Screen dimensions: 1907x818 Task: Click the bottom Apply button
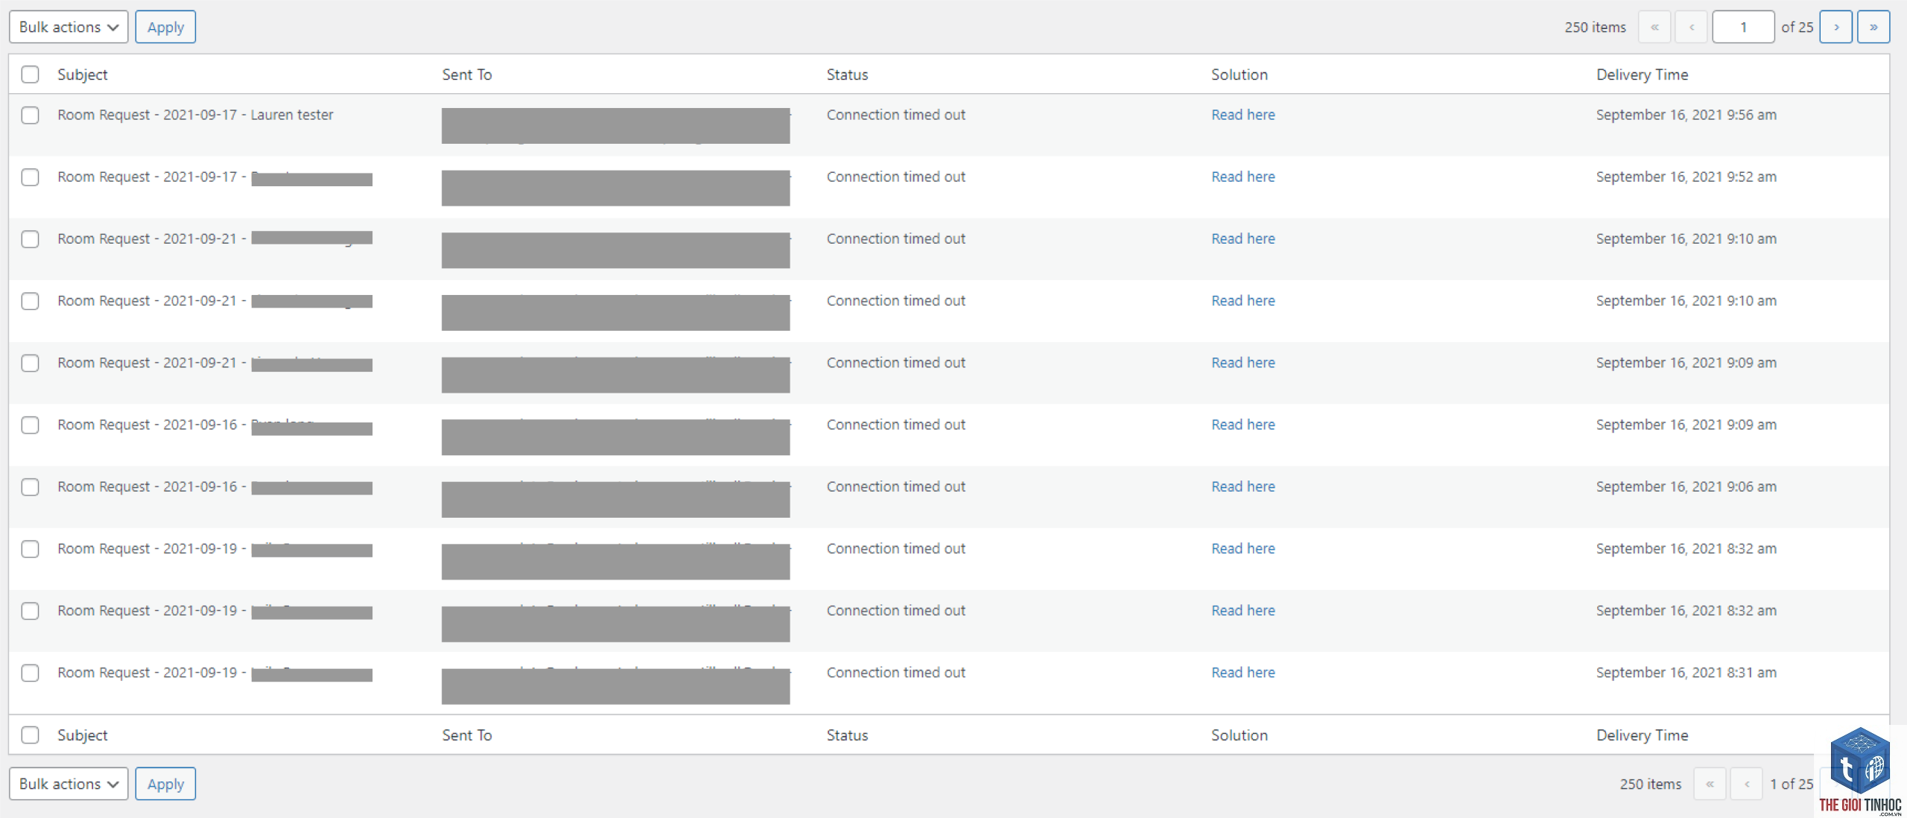pyautogui.click(x=165, y=784)
